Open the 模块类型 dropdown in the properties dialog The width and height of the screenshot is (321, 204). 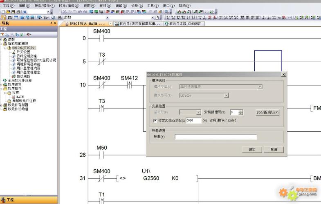(260, 87)
